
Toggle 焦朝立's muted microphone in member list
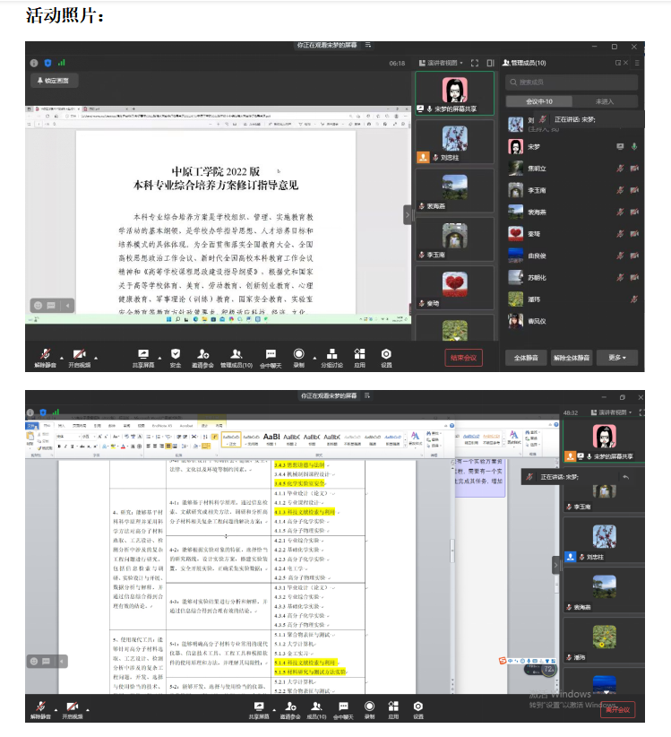tap(619, 168)
